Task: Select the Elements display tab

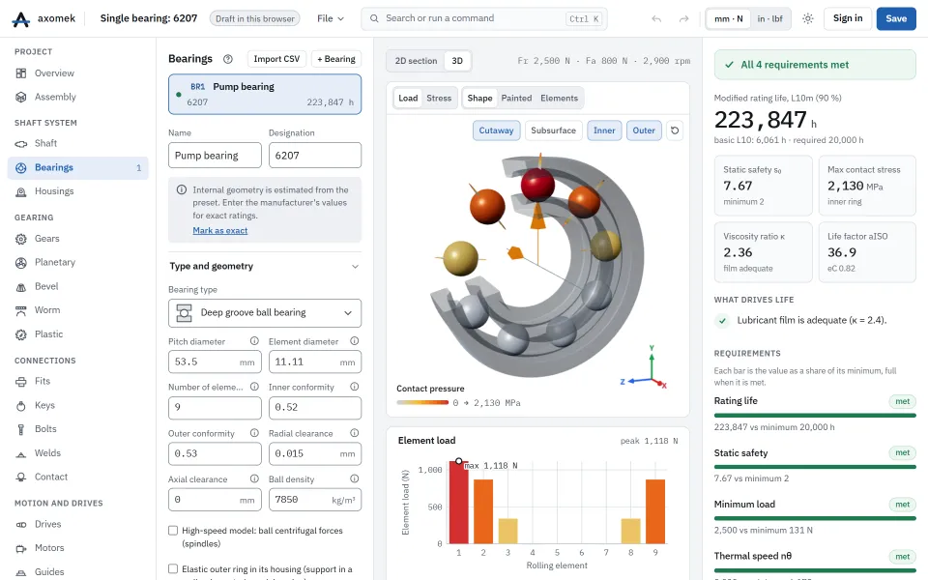Action: pyautogui.click(x=560, y=99)
